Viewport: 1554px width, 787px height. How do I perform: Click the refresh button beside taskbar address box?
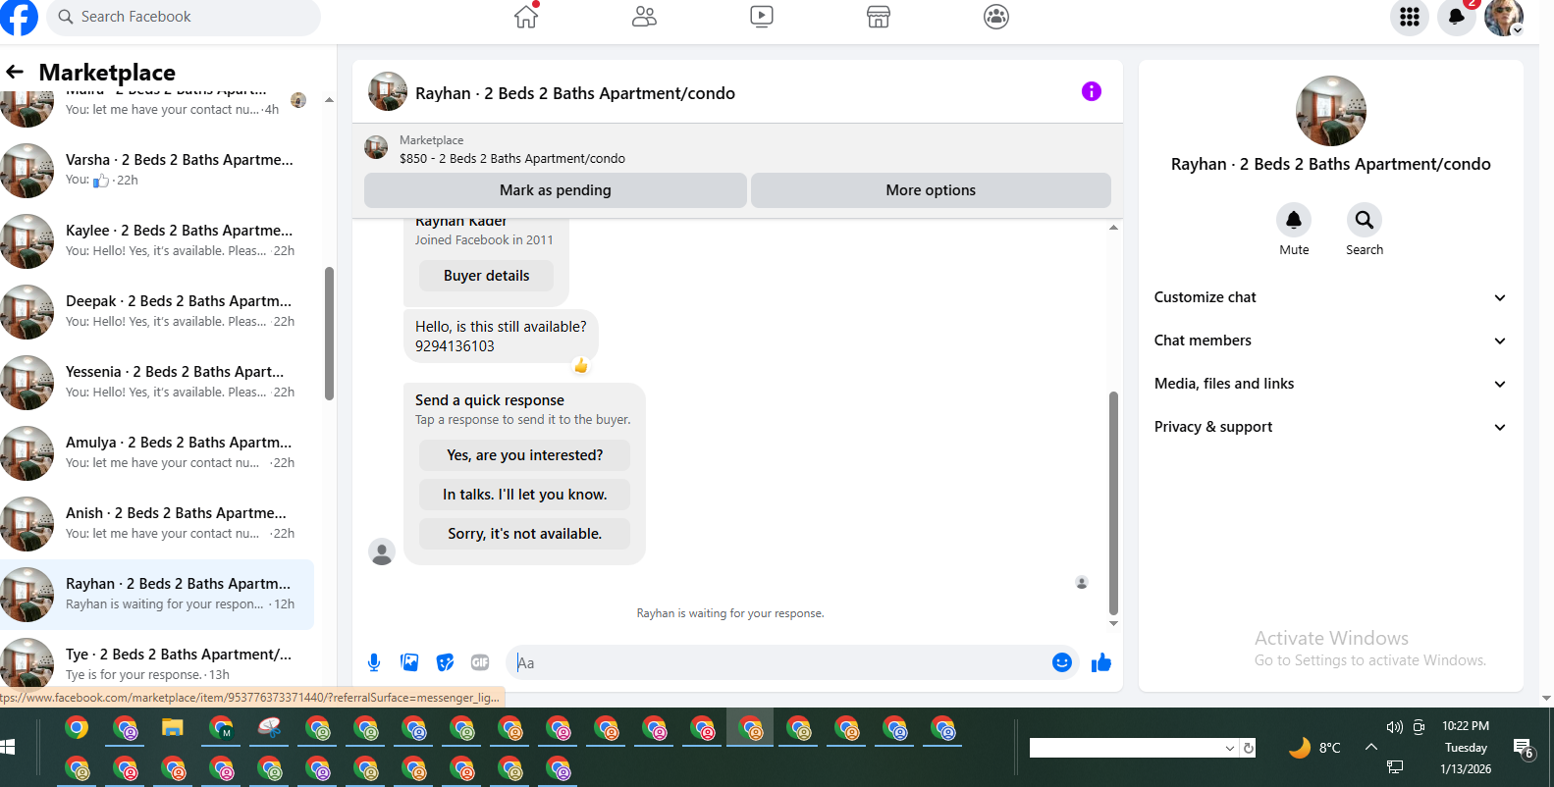click(x=1248, y=748)
